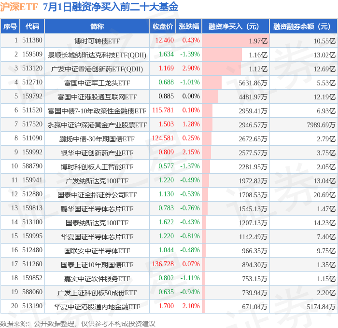Select 国泰中证全指证券公司ETF name

tap(97, 195)
